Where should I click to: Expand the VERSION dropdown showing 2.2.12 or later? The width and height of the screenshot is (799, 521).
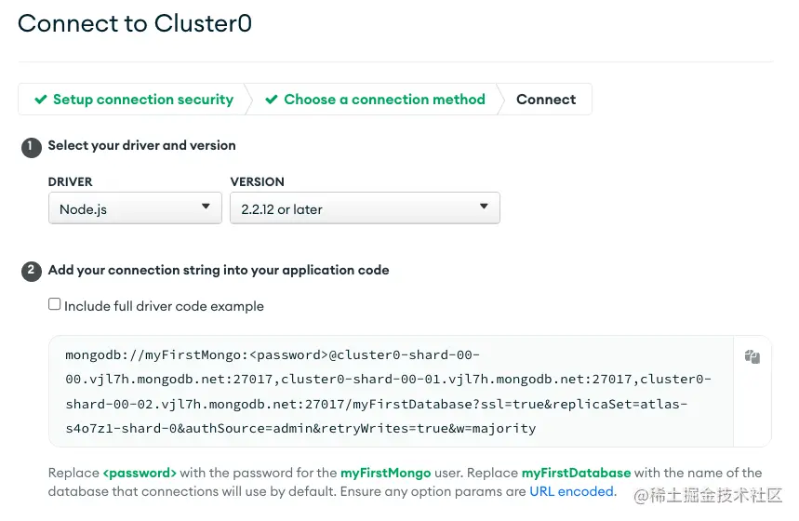365,208
